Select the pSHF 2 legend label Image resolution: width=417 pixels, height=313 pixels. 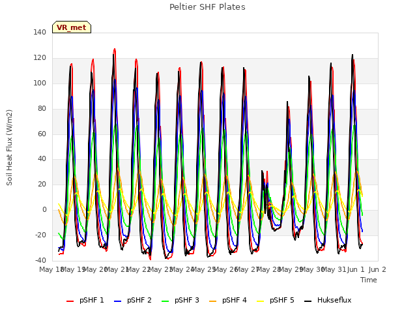click(x=139, y=300)
